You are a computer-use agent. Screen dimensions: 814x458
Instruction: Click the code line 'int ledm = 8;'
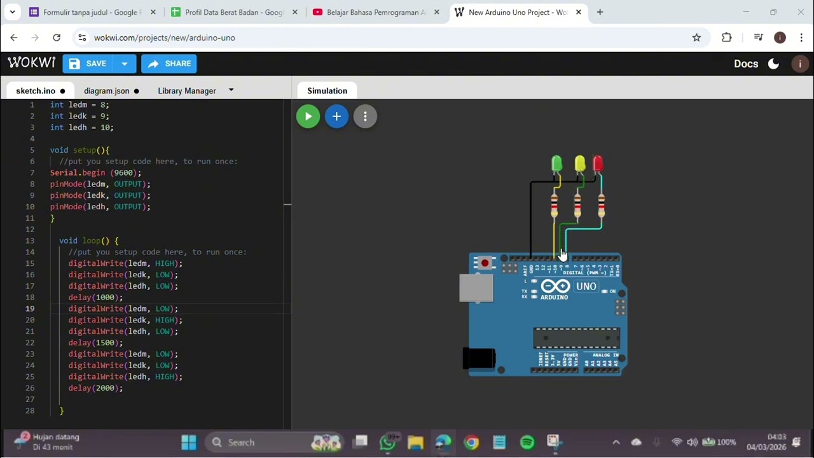(x=79, y=104)
